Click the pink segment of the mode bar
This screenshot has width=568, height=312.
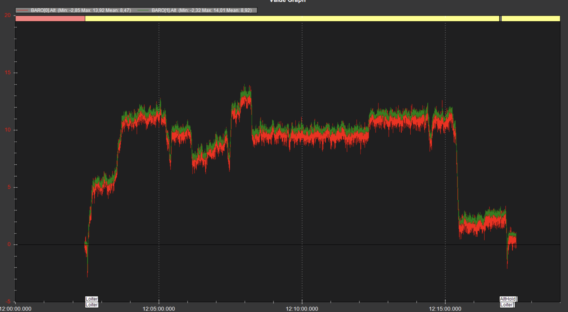(50, 19)
